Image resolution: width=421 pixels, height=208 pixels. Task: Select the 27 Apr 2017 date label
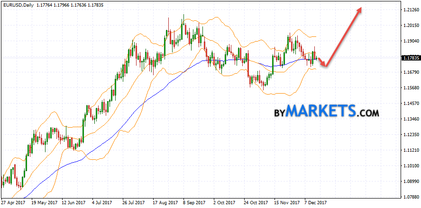pos(13,202)
